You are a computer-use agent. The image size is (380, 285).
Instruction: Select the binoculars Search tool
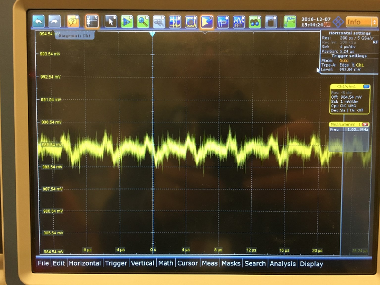[x=255, y=22]
